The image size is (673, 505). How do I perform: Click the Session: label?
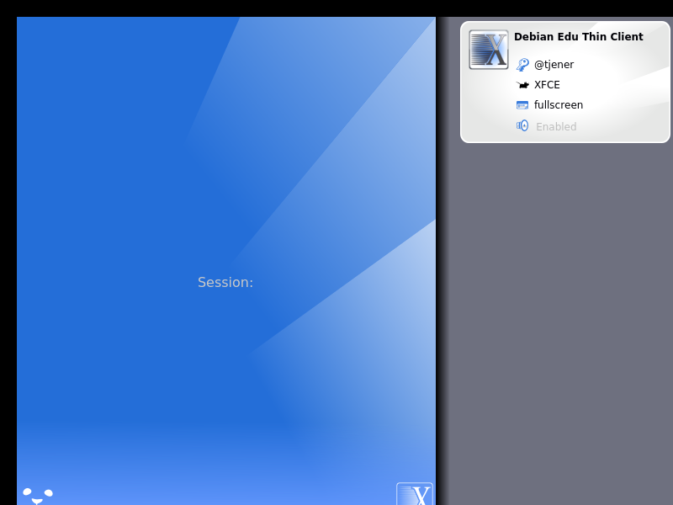click(225, 283)
